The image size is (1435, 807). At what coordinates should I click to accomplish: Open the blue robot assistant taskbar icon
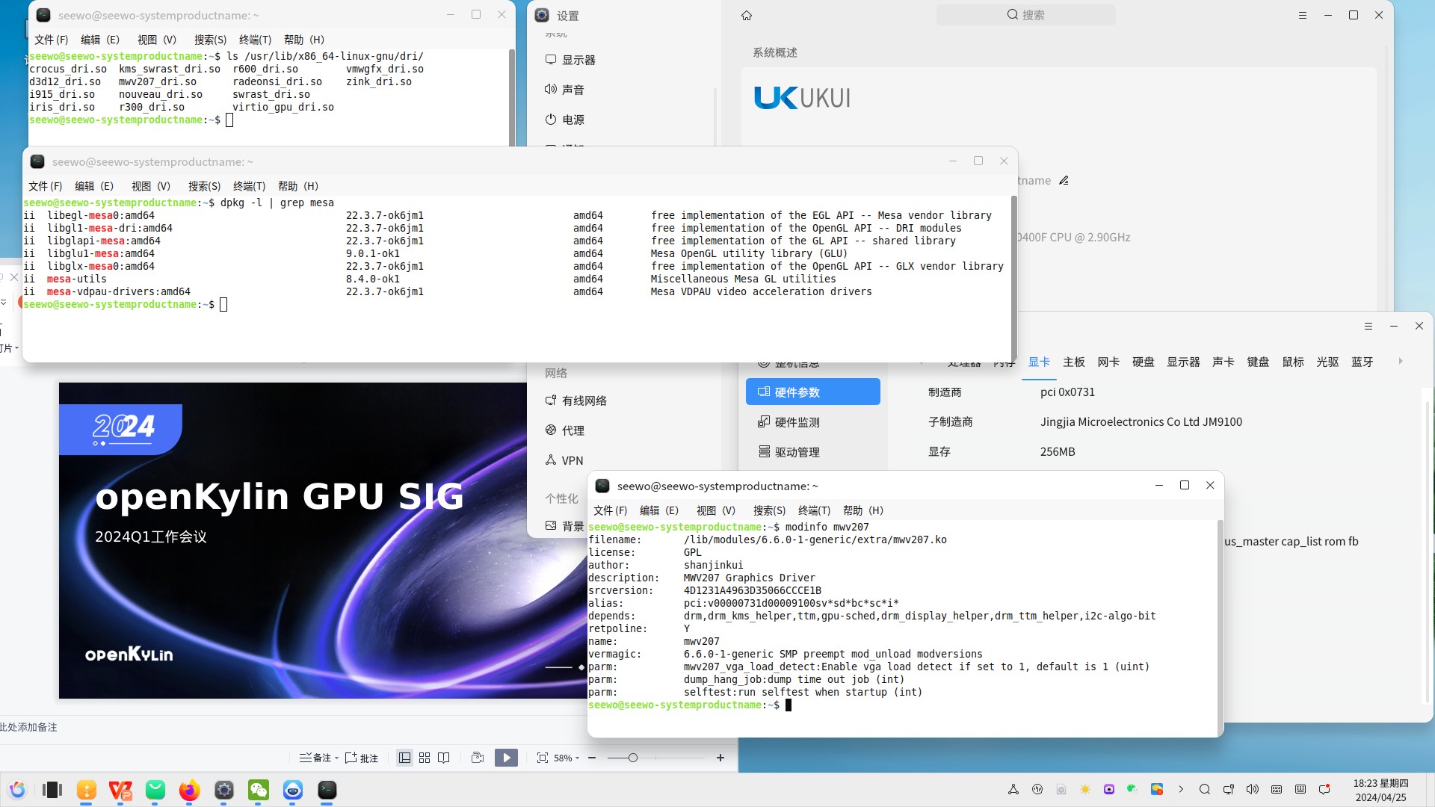[293, 790]
